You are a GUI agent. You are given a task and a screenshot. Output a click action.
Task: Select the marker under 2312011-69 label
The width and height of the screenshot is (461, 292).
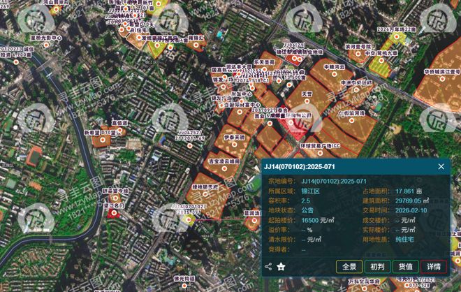[189, 145]
